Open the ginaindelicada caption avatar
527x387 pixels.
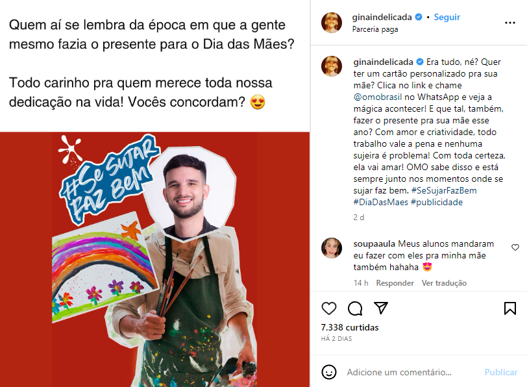tap(332, 66)
